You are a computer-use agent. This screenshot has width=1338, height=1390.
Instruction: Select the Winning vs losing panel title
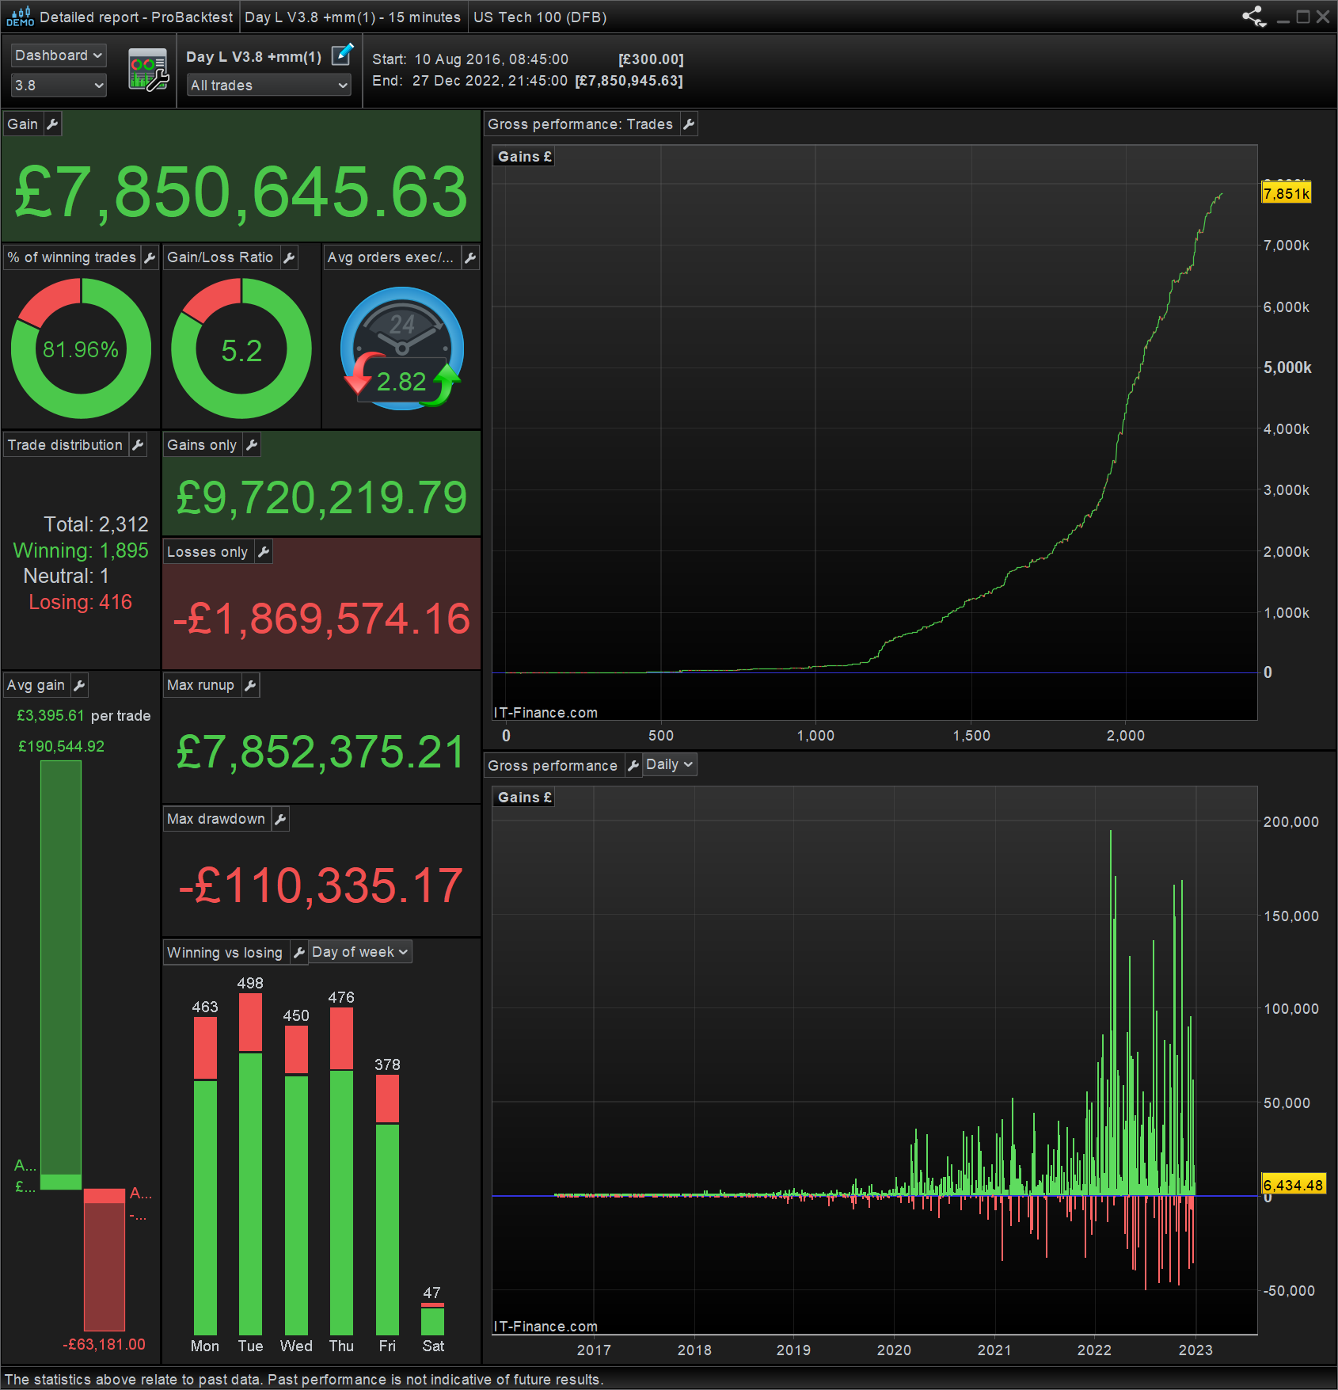point(225,953)
